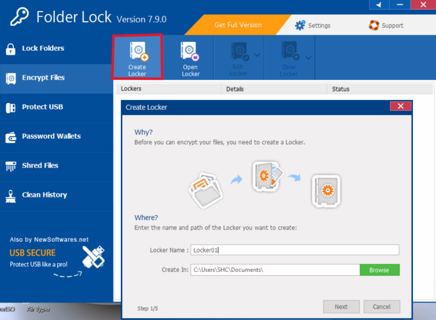Cancel the Create Locker dialog
436x320 pixels.
[x=381, y=306]
